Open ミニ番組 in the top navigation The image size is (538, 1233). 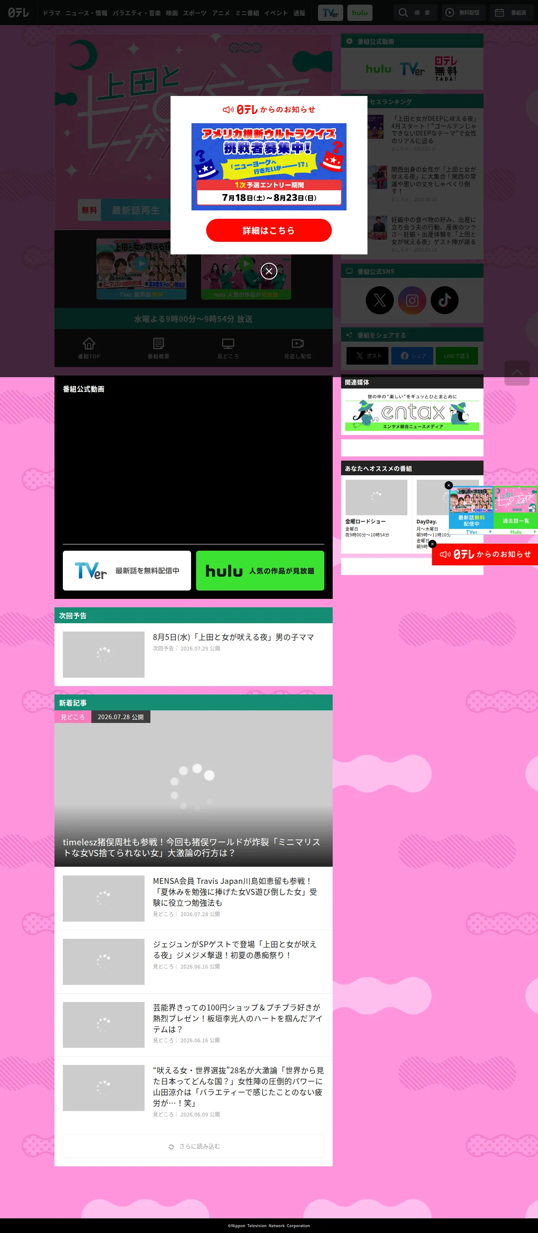click(x=247, y=13)
